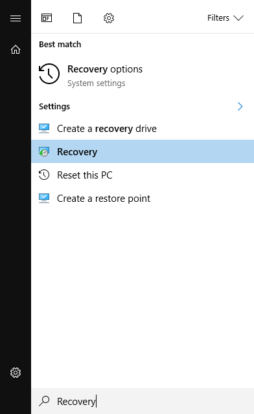Click the Best match heading
Image resolution: width=254 pixels, height=414 pixels.
coord(60,45)
